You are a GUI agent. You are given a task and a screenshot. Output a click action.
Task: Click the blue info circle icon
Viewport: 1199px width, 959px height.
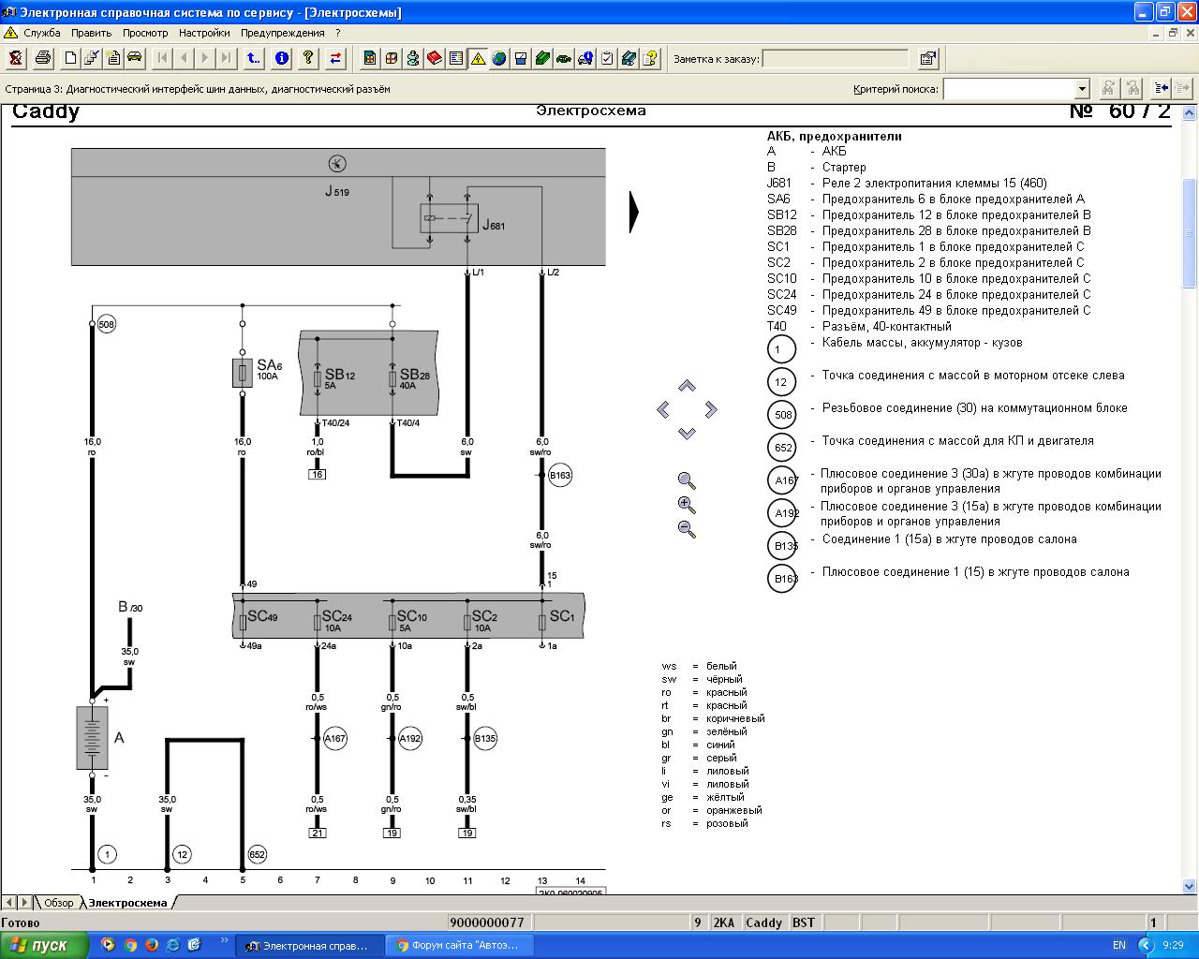(282, 58)
